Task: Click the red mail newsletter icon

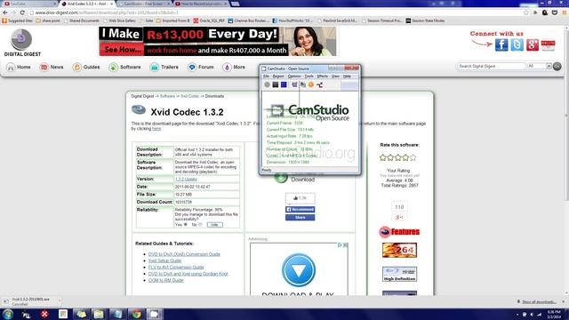Action: 548,45
